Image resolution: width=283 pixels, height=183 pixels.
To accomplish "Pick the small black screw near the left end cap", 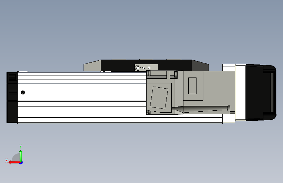I will point(23,92).
